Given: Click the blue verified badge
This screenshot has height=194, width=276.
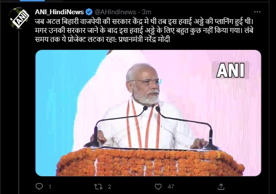Looking at the screenshot, I should tap(89, 12).
